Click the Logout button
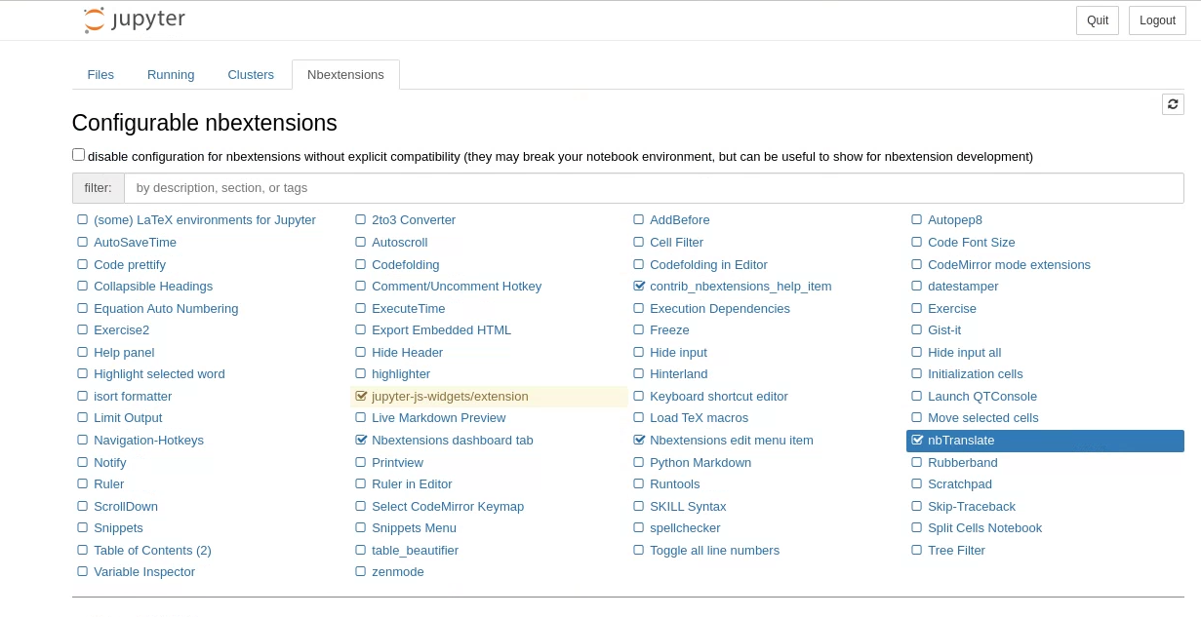This screenshot has height=617, width=1201. pyautogui.click(x=1157, y=20)
